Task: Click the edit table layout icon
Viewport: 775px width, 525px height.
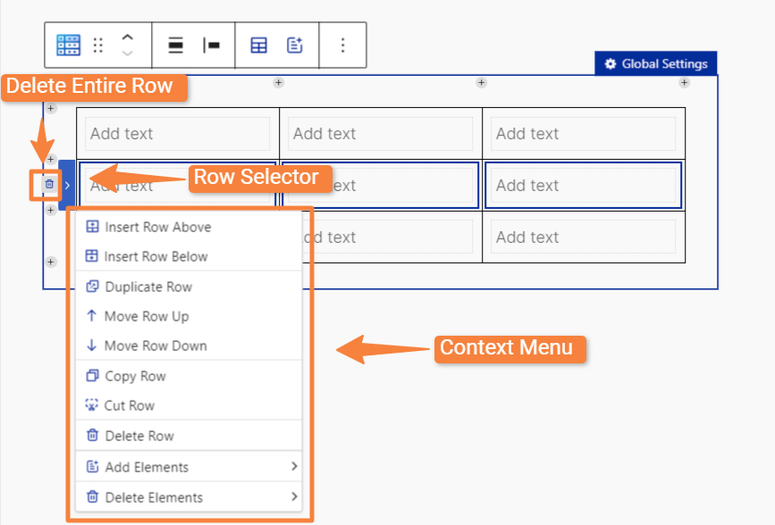Action: [258, 45]
